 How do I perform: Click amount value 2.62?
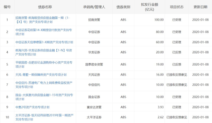pyautogui.click(x=161, y=117)
